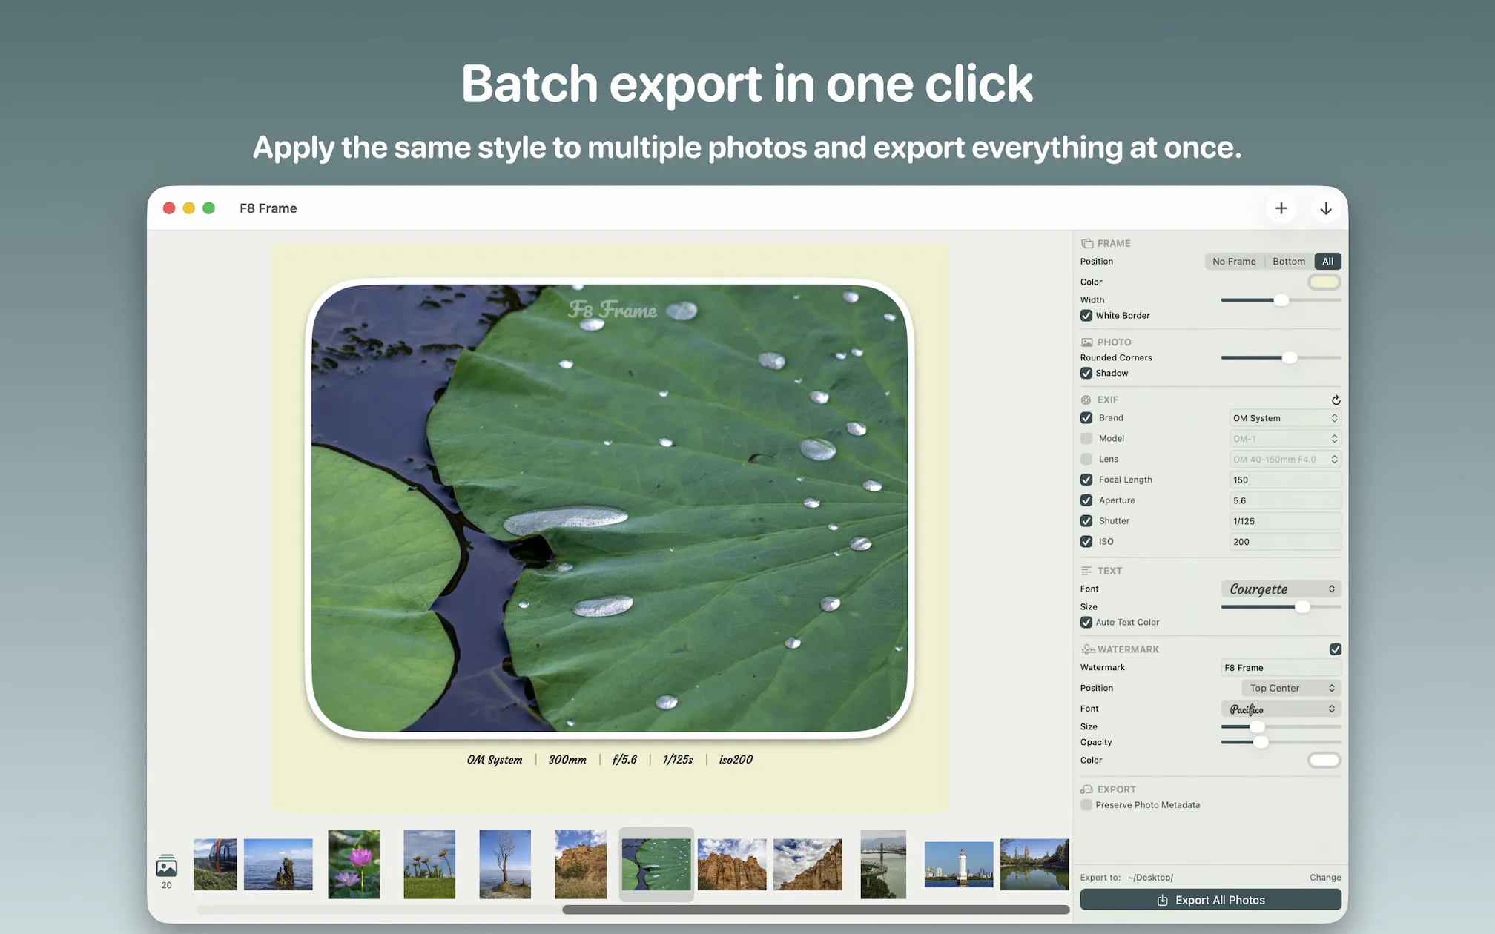Toggle the Shutter checkbox

1086,521
